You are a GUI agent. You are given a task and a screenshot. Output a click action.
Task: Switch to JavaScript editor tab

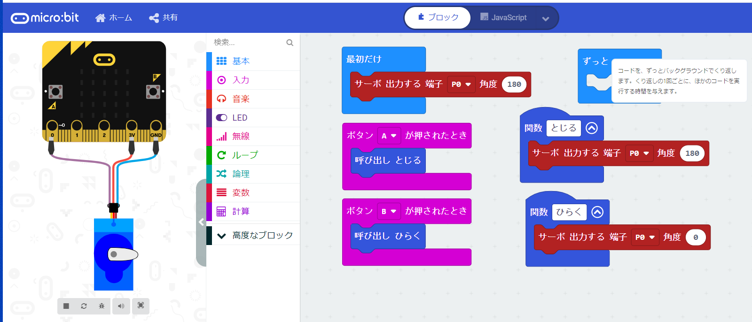coord(503,18)
